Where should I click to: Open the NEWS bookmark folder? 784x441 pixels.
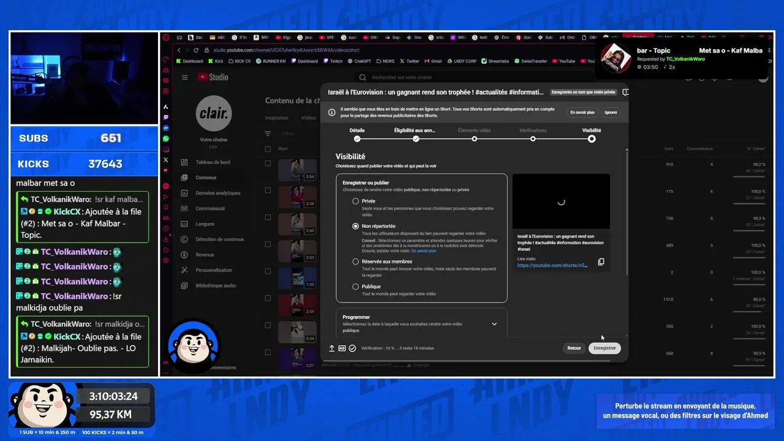pyautogui.click(x=385, y=61)
